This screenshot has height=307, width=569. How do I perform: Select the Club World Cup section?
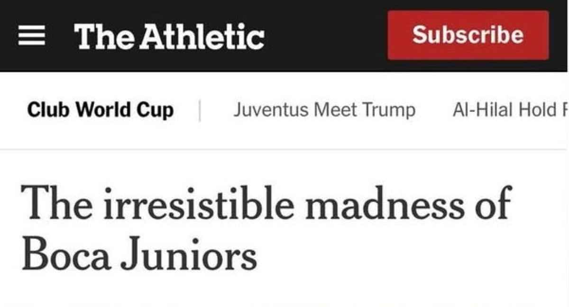[x=101, y=110]
